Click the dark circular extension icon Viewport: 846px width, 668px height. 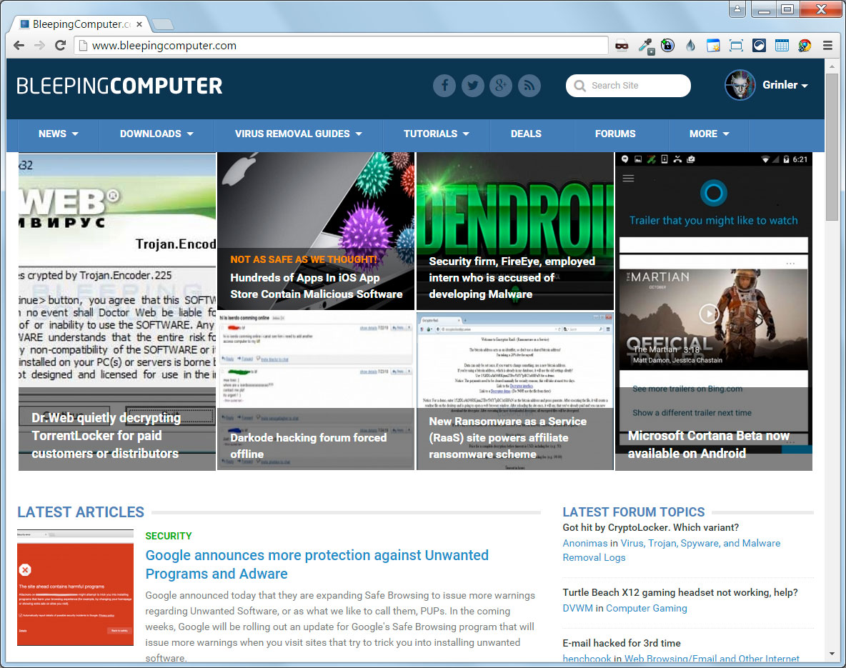pyautogui.click(x=759, y=45)
